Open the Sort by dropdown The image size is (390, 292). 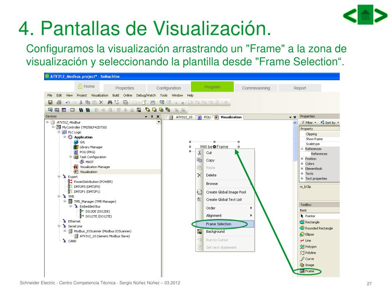point(330,122)
